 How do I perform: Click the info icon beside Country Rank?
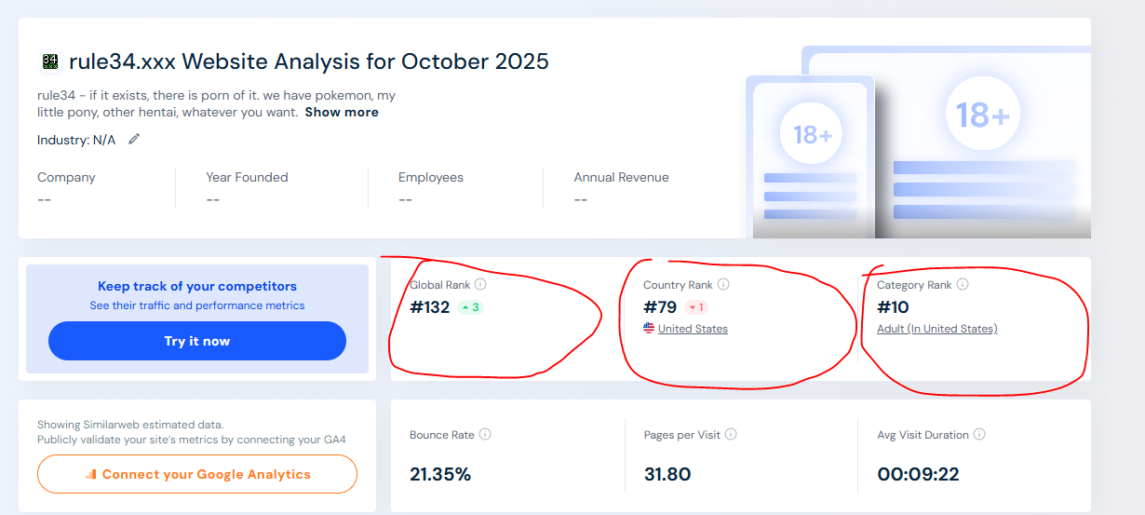point(723,285)
